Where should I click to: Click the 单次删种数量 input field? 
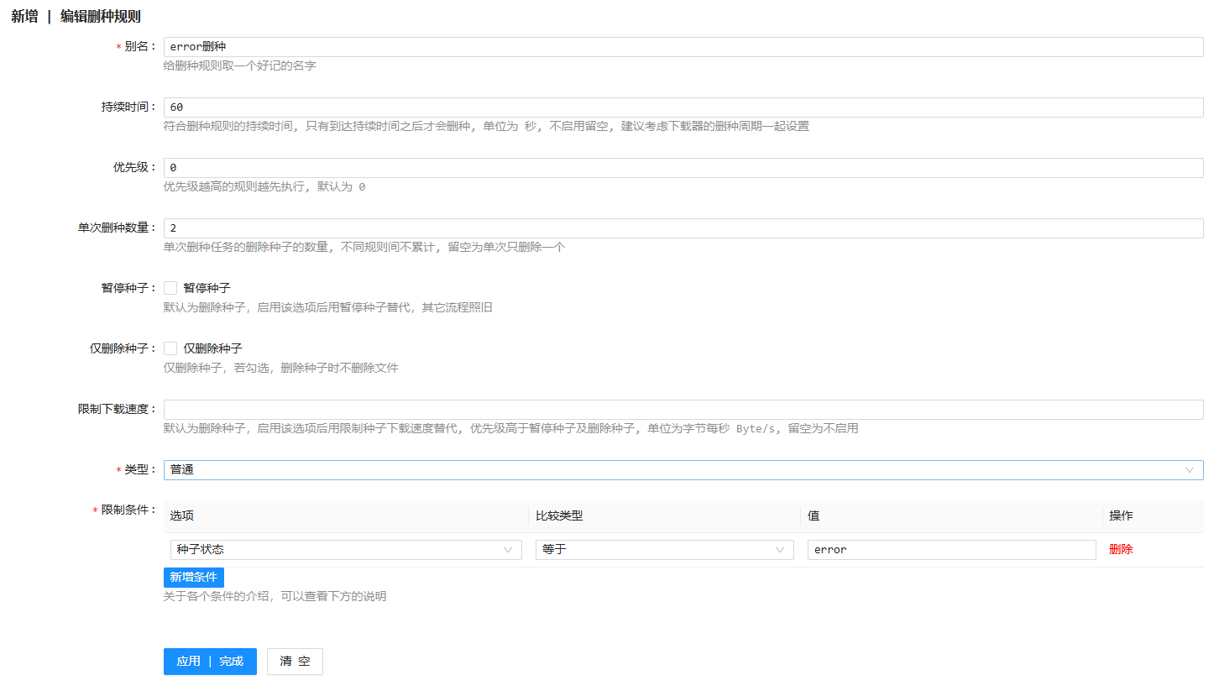coord(683,228)
